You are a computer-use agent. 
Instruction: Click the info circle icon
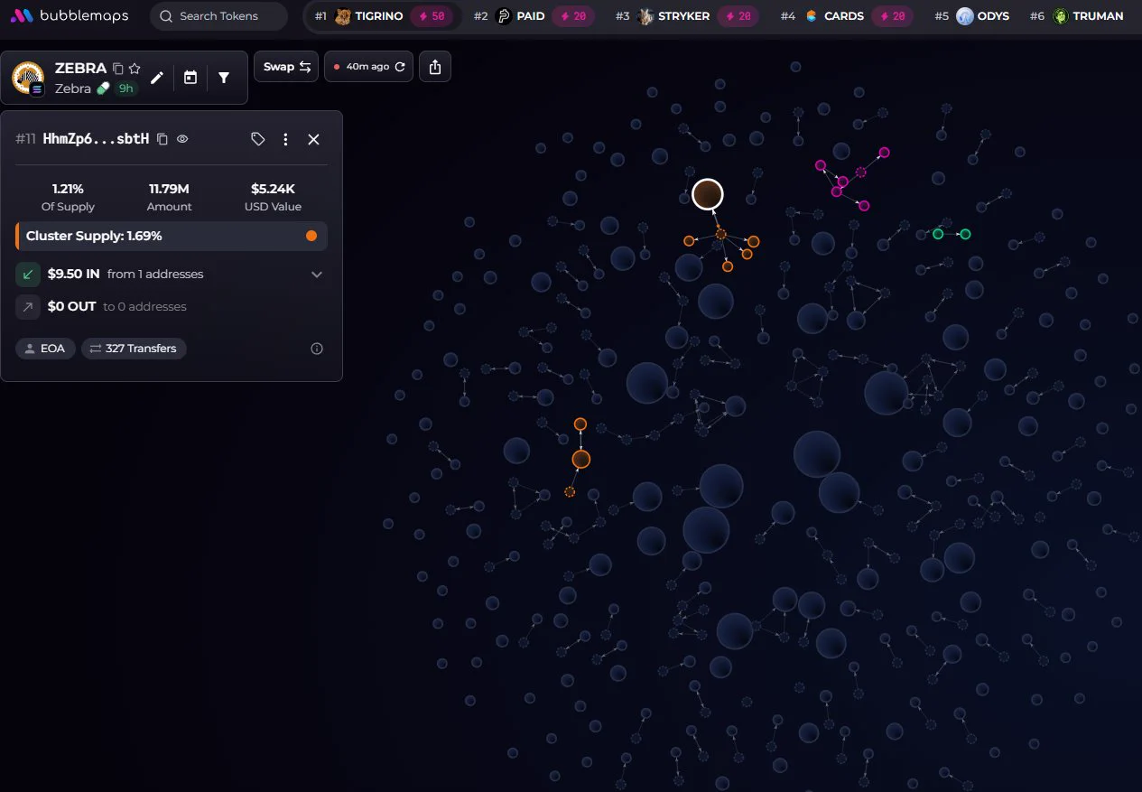pyautogui.click(x=317, y=349)
